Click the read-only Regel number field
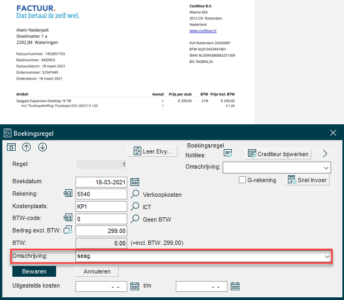This screenshot has width=344, height=300. click(x=101, y=164)
